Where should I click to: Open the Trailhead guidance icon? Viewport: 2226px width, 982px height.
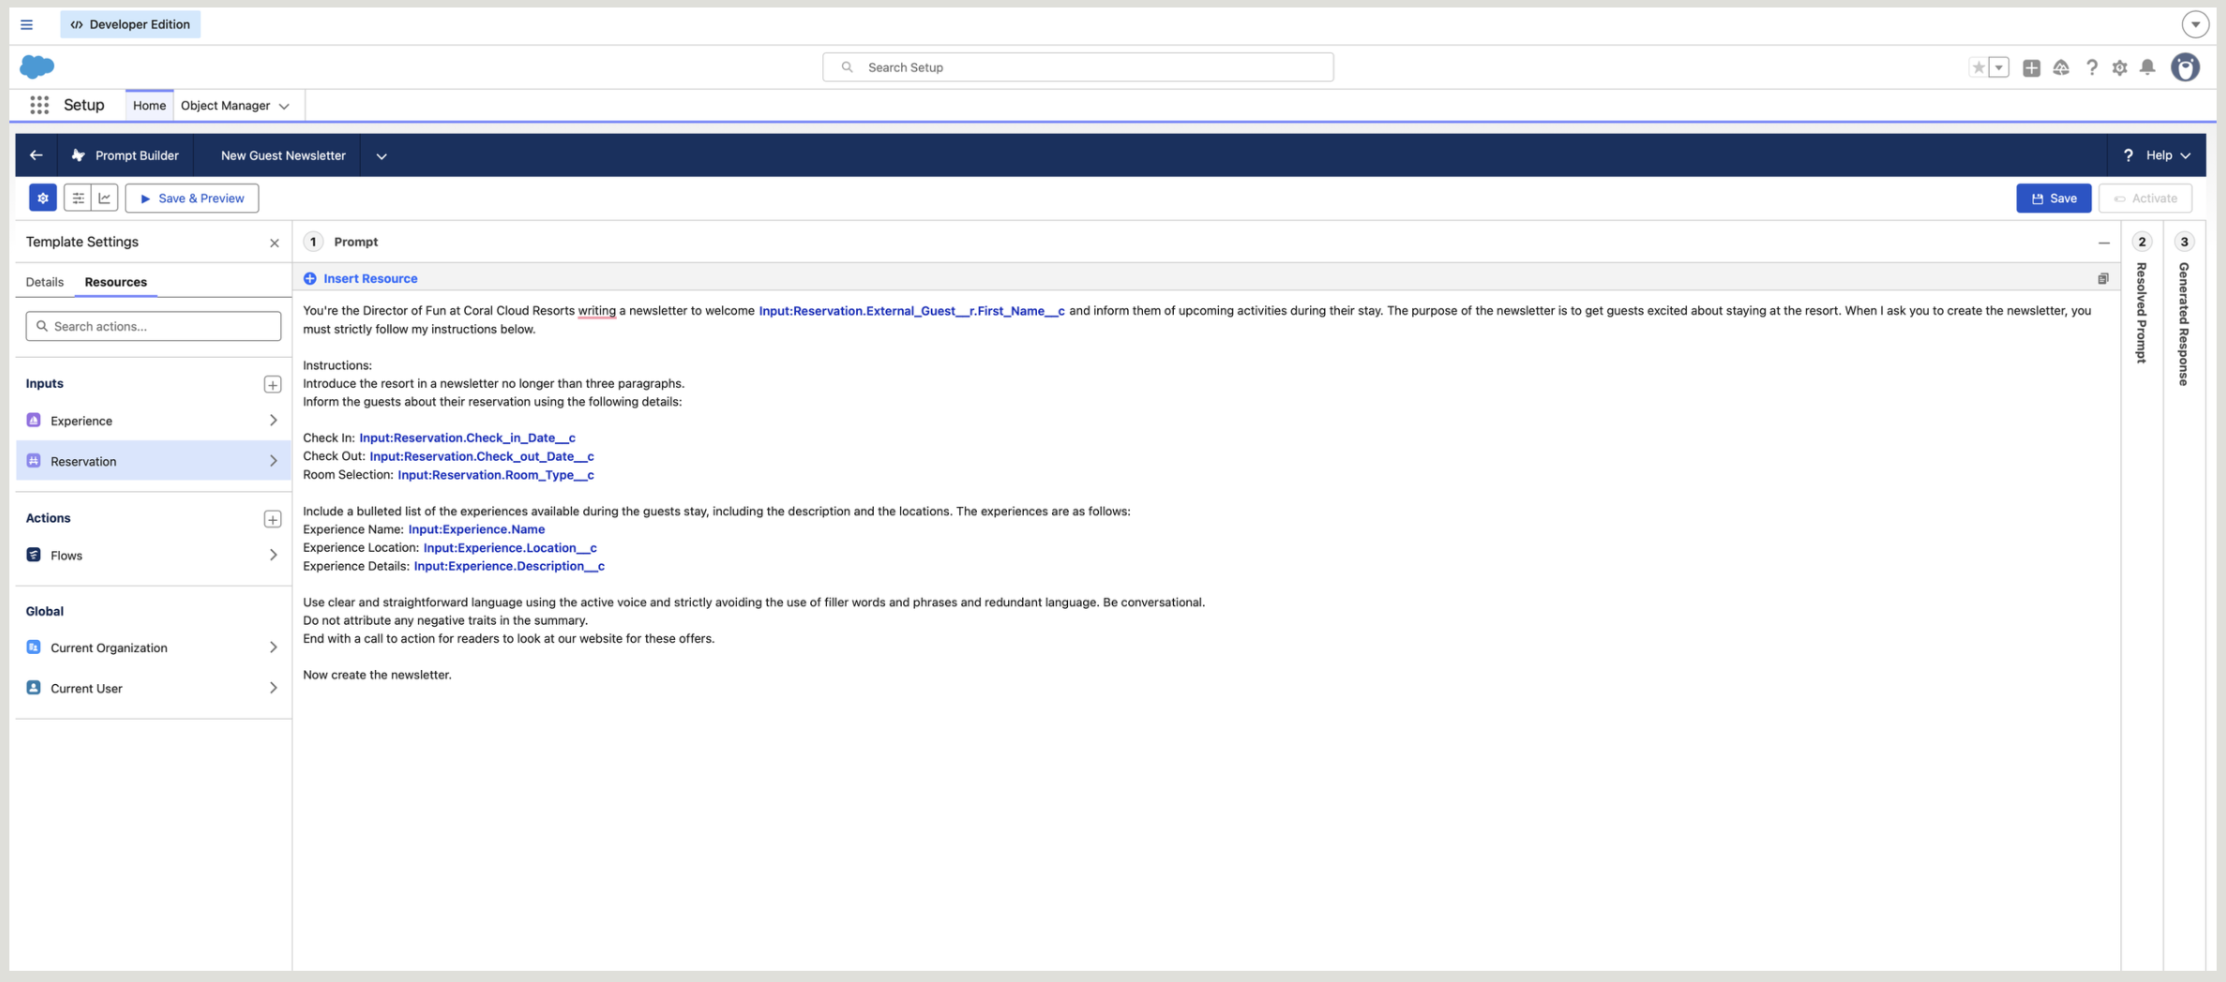pos(2061,67)
